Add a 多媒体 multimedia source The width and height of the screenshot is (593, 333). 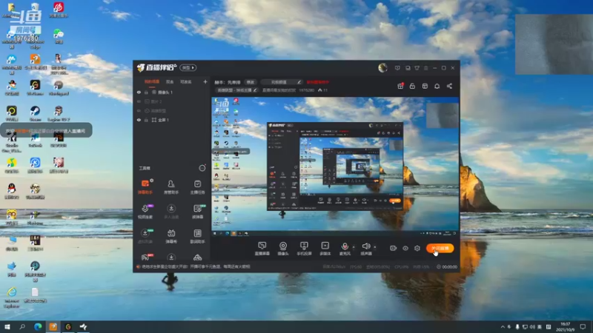click(325, 249)
